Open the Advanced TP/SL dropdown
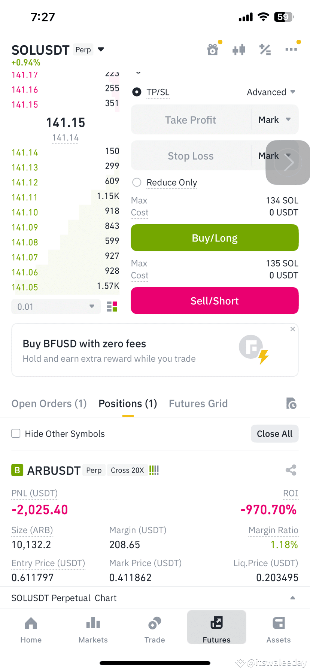 (x=271, y=92)
